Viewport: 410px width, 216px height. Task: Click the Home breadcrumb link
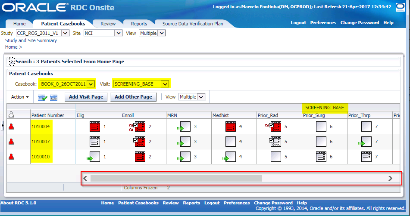pos(11,47)
